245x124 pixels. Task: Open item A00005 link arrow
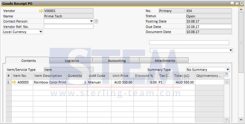pos(14,82)
